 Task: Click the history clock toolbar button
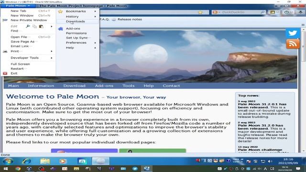coord(286,12)
